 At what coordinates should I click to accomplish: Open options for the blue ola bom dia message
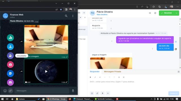(152, 49)
